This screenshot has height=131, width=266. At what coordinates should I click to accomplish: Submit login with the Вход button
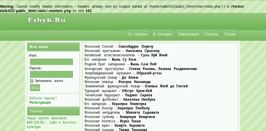click(x=35, y=88)
